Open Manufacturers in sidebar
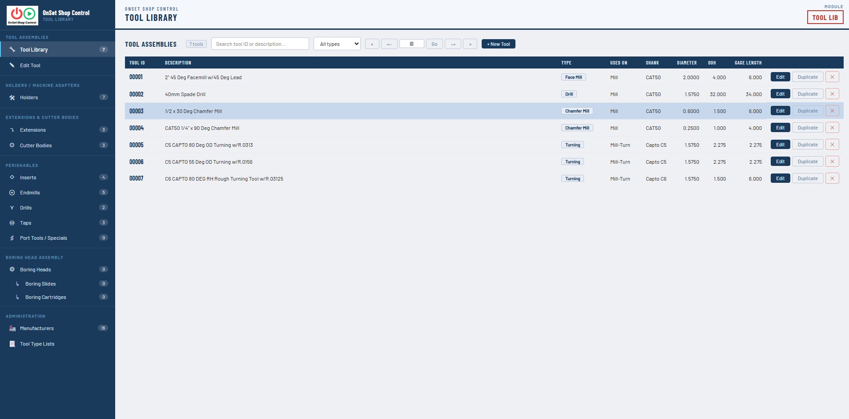Viewport: 849px width, 419px height. click(57, 328)
